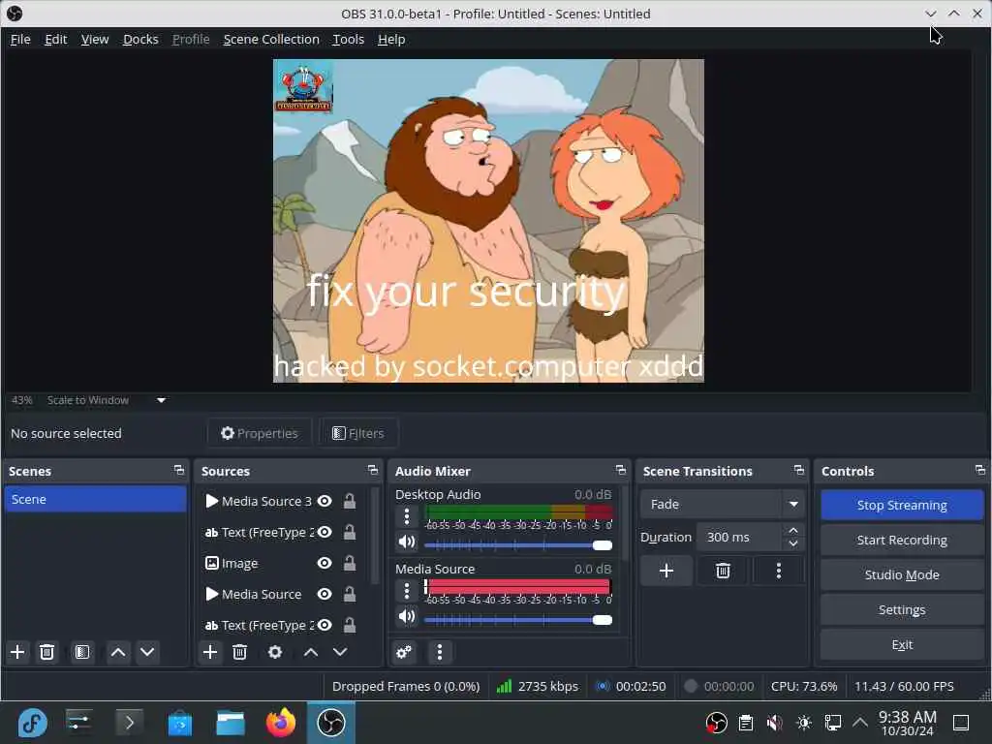Decrease transition duration with down arrow
This screenshot has width=992, height=744.
(x=793, y=543)
